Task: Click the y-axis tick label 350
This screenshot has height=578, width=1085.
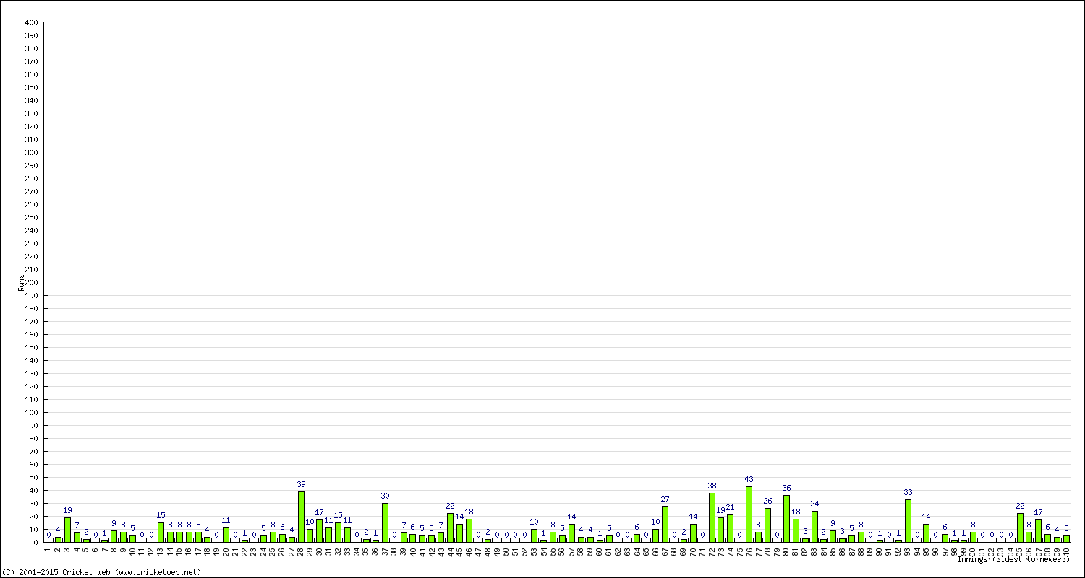Action: [30, 87]
